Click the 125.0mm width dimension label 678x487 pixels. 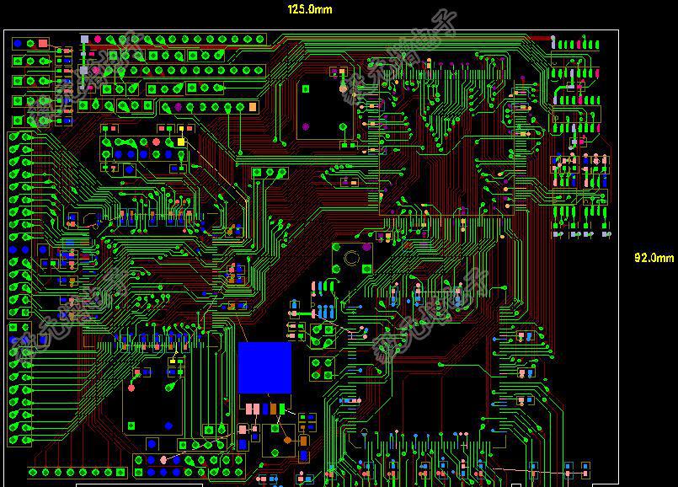coord(310,9)
